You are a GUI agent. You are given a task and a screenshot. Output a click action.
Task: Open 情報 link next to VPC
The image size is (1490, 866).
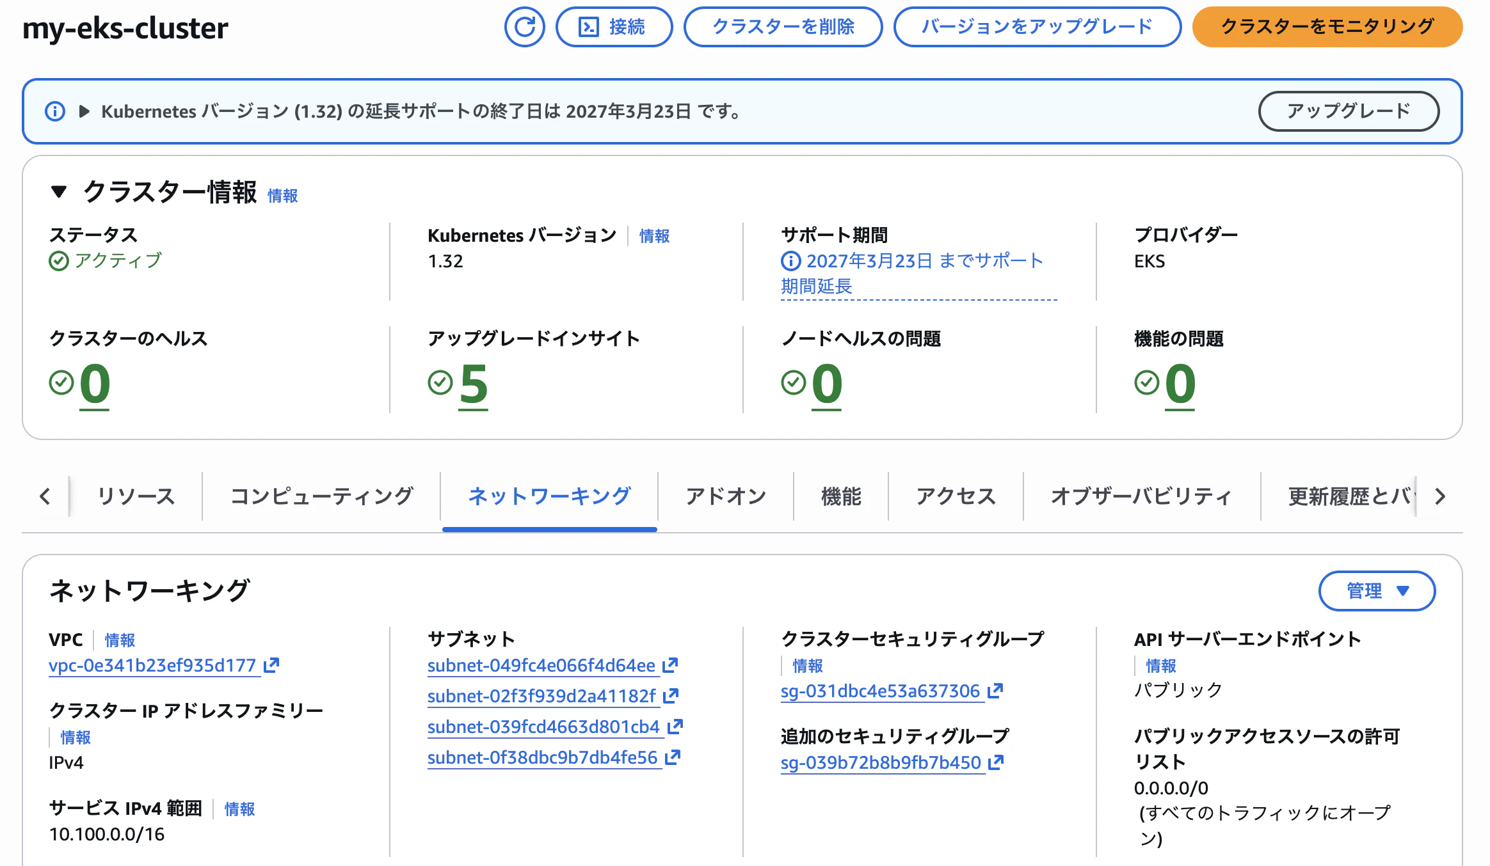(120, 640)
